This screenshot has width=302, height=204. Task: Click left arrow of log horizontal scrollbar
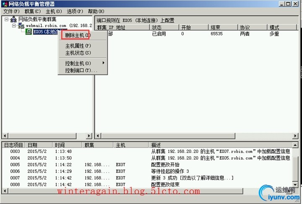(5, 191)
